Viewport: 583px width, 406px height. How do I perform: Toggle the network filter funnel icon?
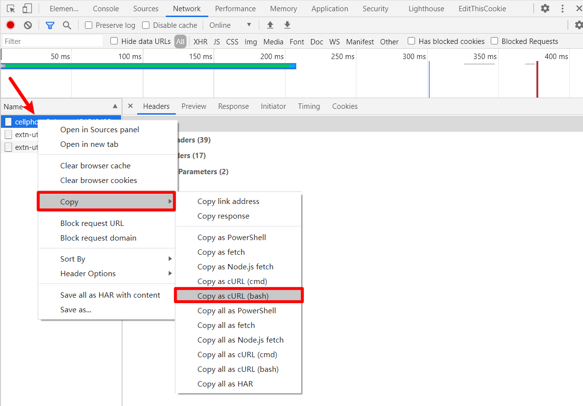pyautogui.click(x=50, y=25)
